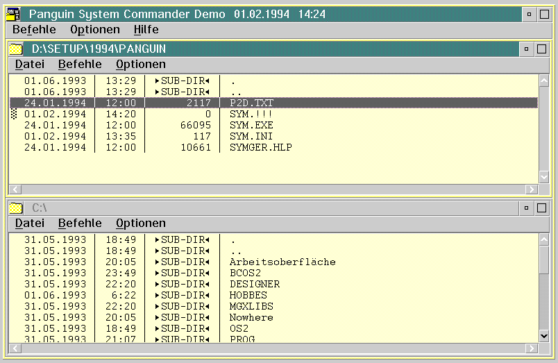This screenshot has height=363, width=558.
Task: Click the vertical scrollbar thumb in the C:\ panel
Action: pyautogui.click(x=544, y=260)
